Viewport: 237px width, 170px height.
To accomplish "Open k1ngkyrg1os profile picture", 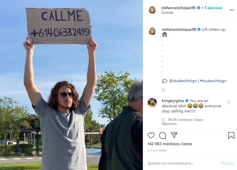I will click(152, 103).
